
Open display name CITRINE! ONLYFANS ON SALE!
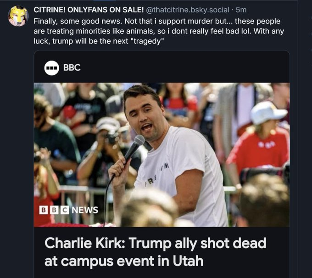click(89, 10)
